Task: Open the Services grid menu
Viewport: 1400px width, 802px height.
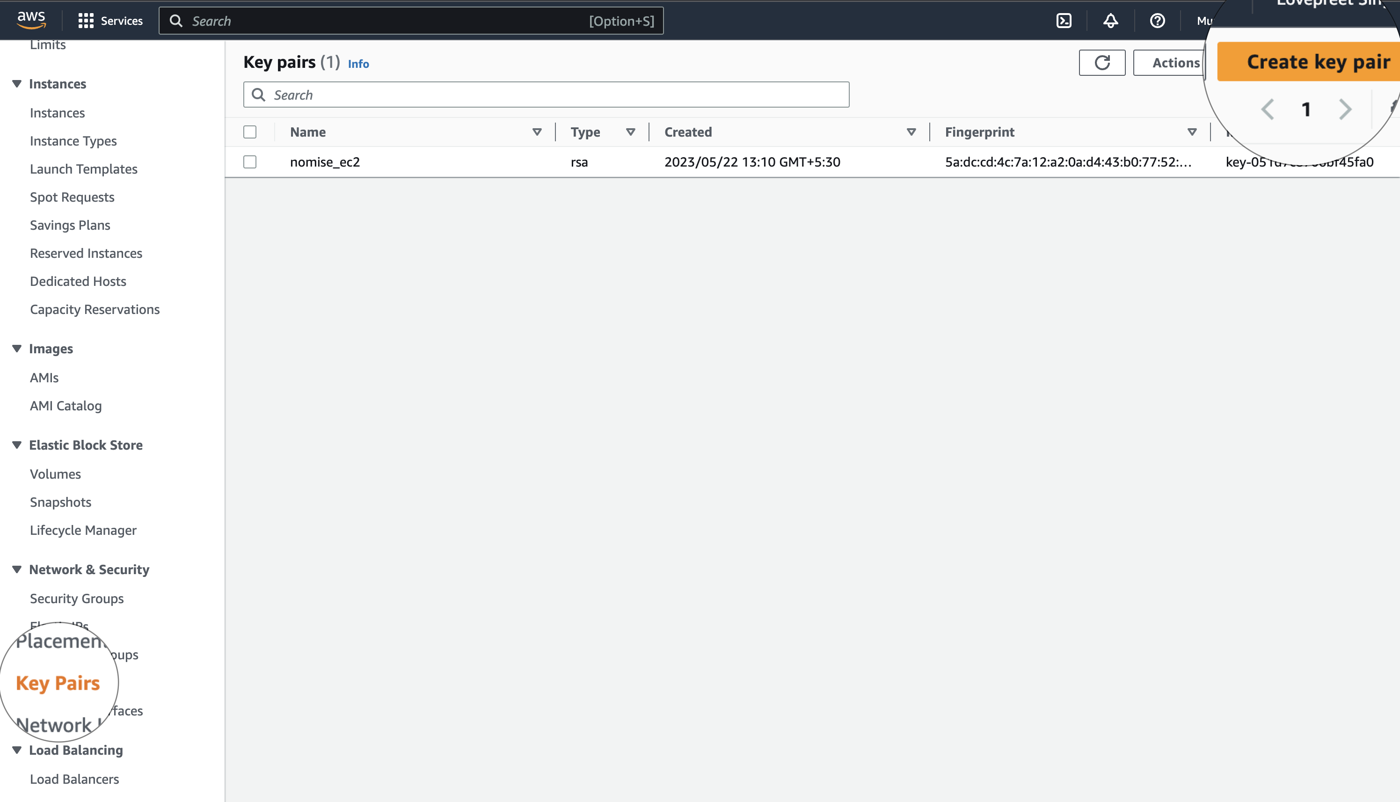Action: [87, 21]
